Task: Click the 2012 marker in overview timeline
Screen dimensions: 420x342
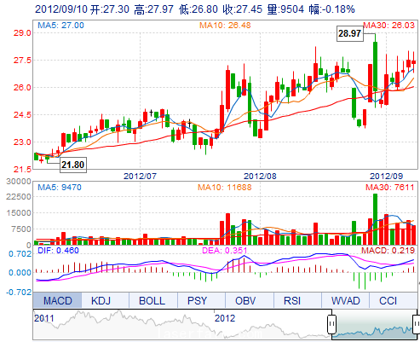Action: coord(225,318)
